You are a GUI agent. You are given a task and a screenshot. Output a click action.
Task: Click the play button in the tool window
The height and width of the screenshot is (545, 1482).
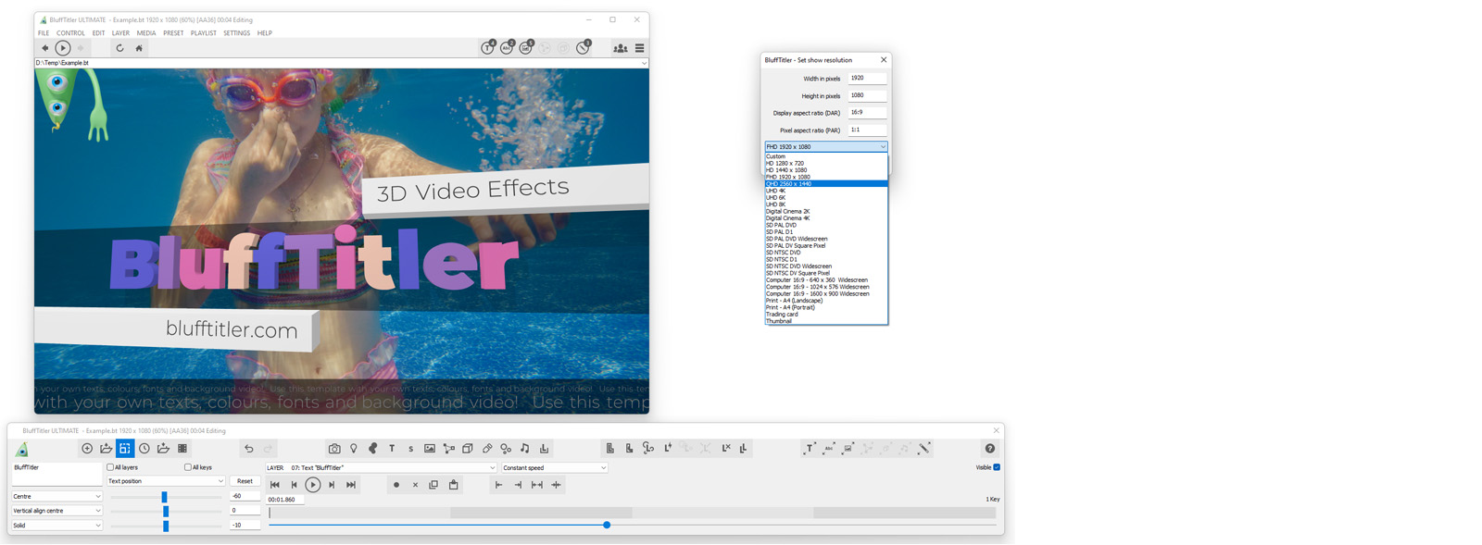[313, 485]
